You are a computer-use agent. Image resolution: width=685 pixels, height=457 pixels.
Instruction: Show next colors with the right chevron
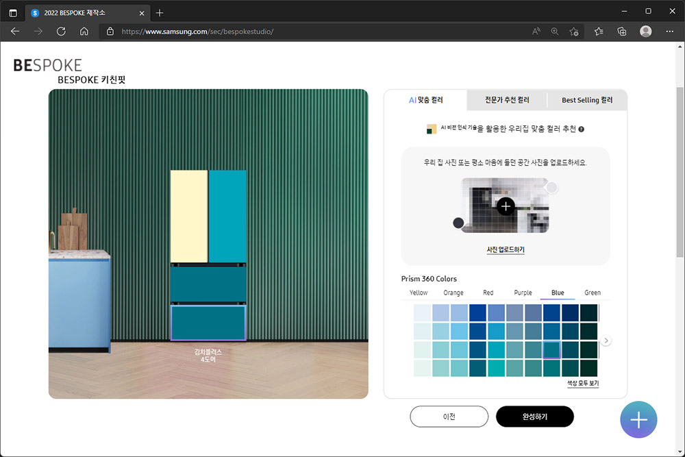(x=606, y=341)
